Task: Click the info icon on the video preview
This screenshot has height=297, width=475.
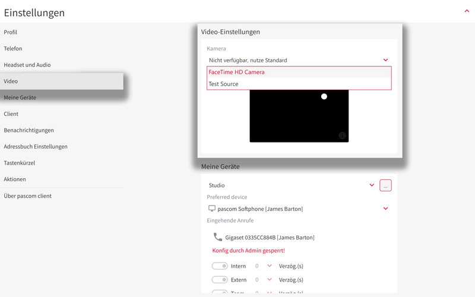Action: 342,135
